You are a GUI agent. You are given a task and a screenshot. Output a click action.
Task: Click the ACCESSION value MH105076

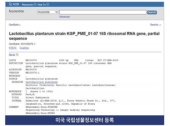pyautogui.click(x=31, y=69)
